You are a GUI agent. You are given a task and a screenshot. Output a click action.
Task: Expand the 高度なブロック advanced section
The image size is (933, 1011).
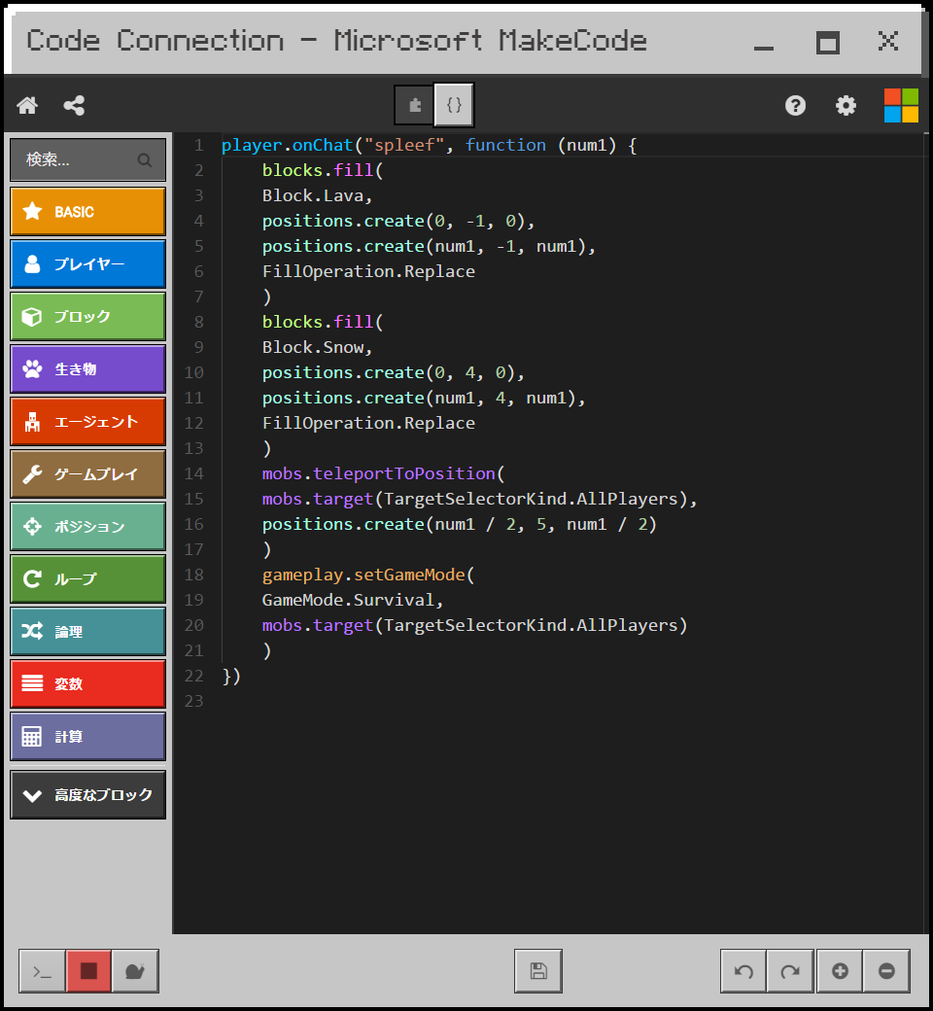point(87,794)
